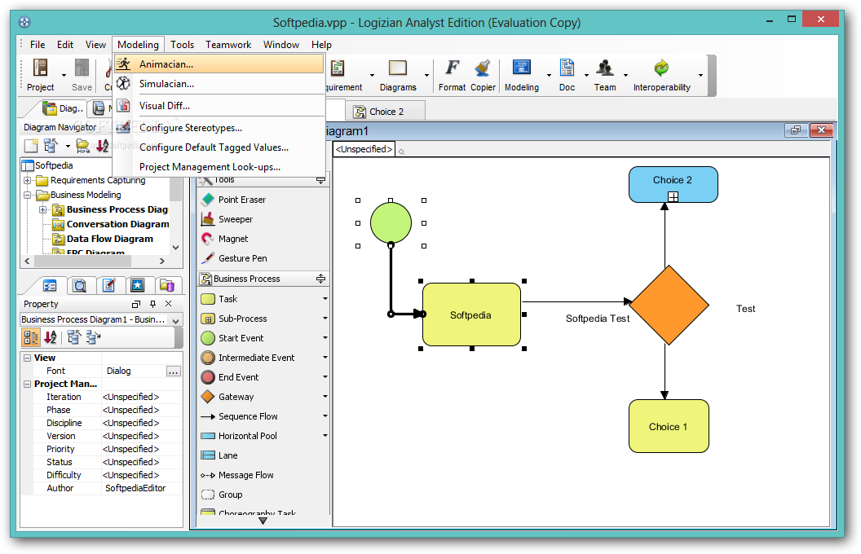Open the File menu

(38, 45)
